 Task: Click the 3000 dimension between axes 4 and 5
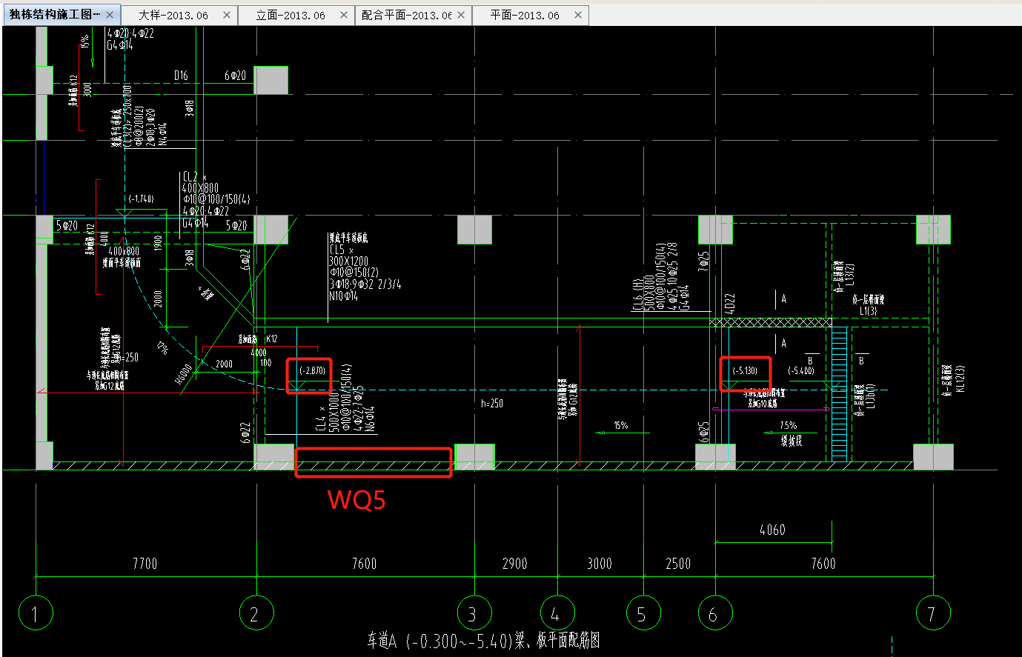click(600, 564)
